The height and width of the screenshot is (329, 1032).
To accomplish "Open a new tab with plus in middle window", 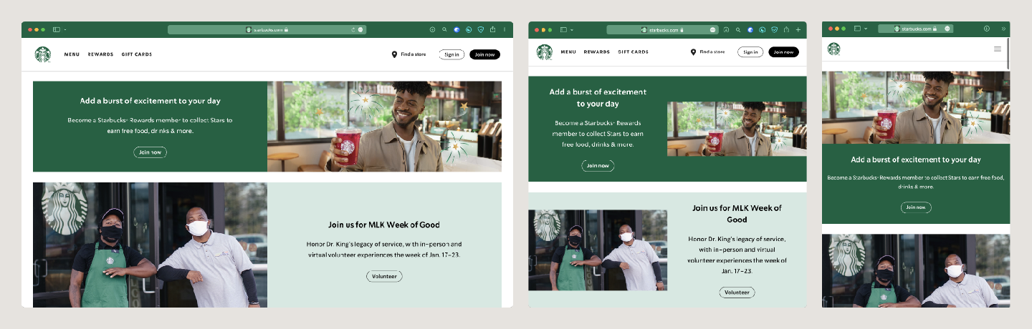I will pyautogui.click(x=798, y=30).
